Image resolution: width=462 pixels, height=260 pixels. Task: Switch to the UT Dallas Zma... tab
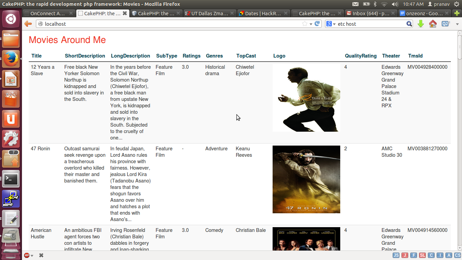pos(210,14)
